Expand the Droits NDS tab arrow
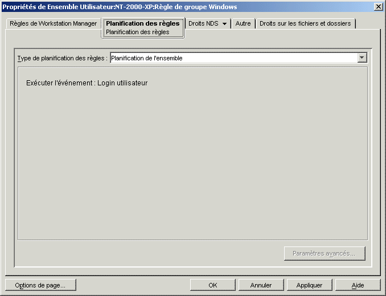Screen dimensions: 386x296 (224, 24)
